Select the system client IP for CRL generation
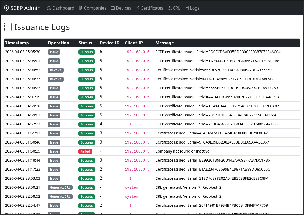304x215 pixels. [131, 187]
